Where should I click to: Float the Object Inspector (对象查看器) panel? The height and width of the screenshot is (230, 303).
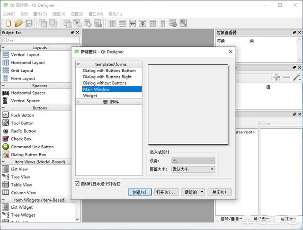[x=294, y=33]
